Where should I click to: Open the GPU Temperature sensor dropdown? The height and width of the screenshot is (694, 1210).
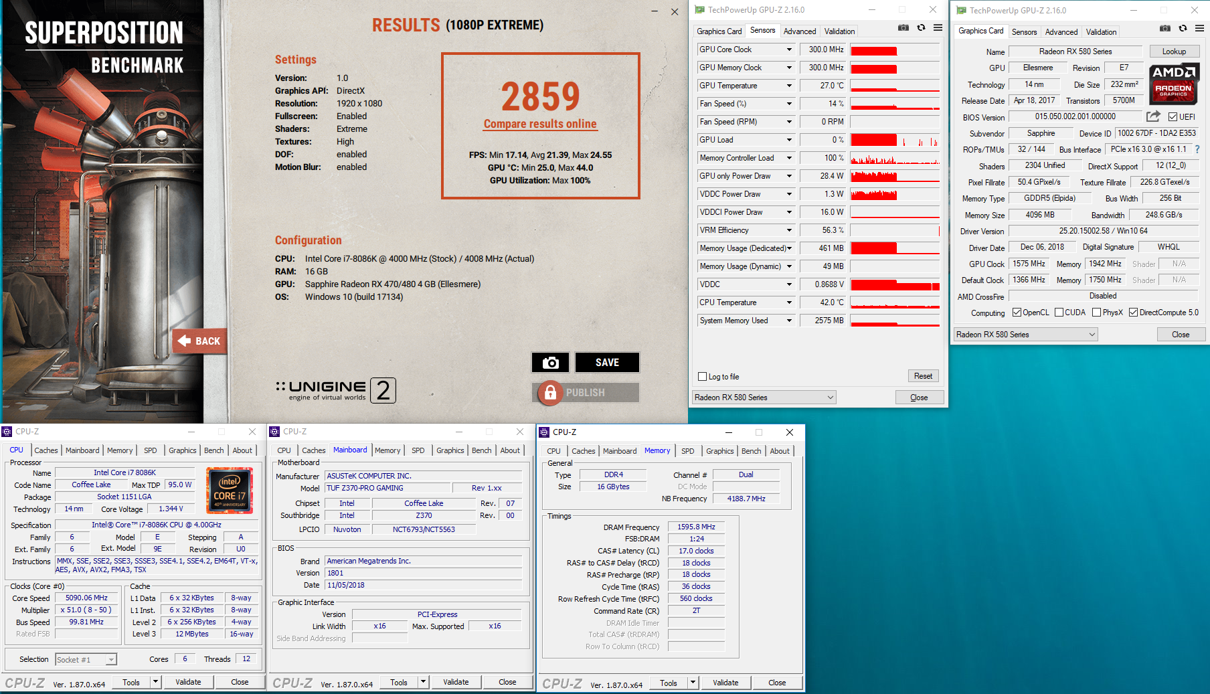tap(790, 86)
